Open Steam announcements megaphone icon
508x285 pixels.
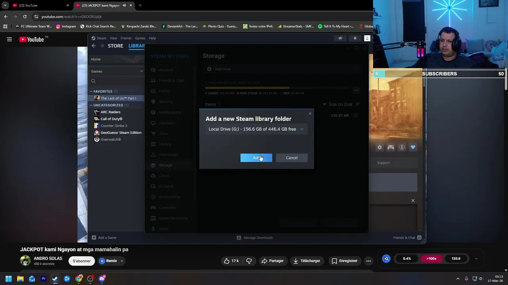pos(340,38)
